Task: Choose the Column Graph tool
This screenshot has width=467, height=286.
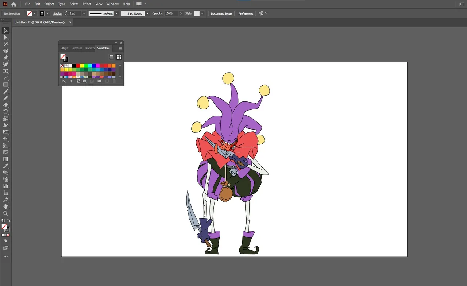Action: coord(5,186)
